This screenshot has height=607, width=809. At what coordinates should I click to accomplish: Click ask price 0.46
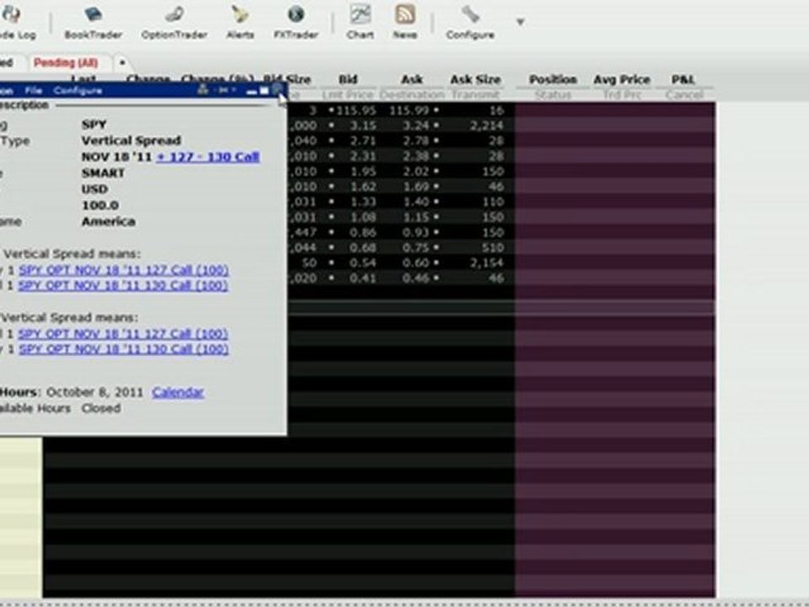pos(417,278)
